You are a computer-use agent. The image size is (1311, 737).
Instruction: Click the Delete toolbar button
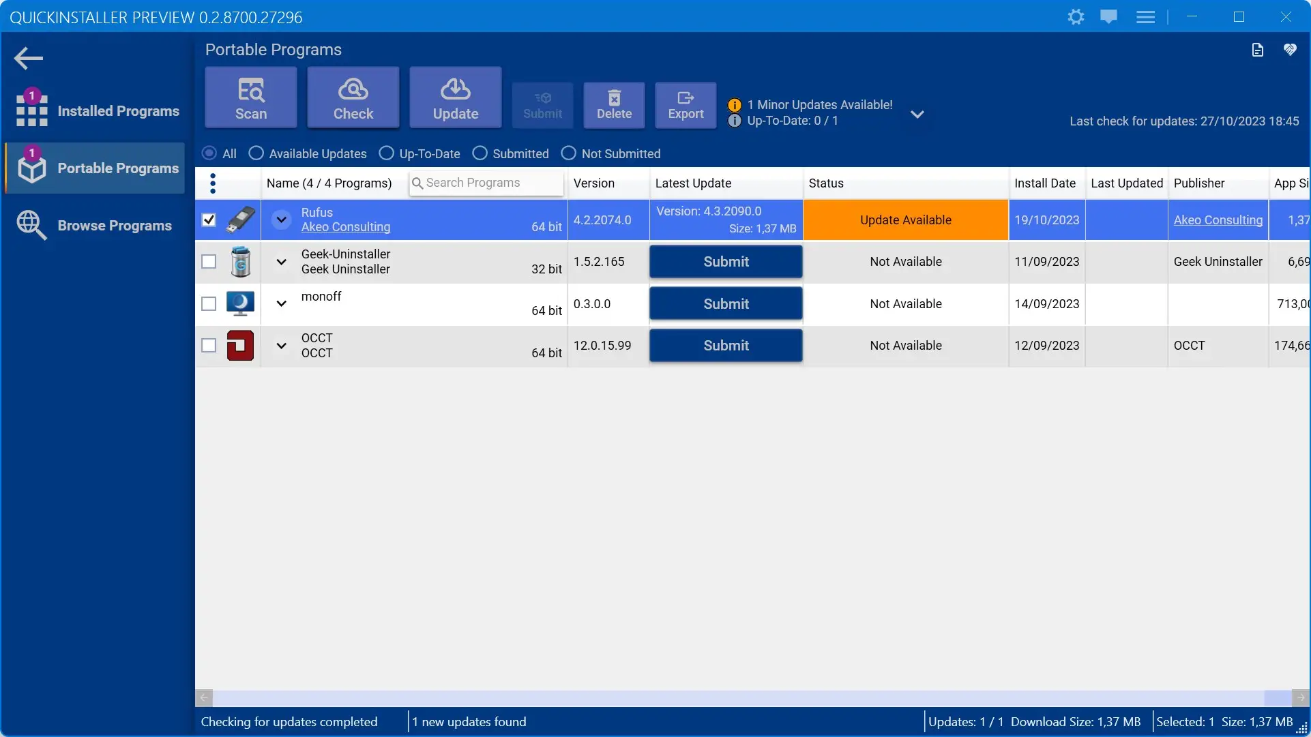(615, 106)
